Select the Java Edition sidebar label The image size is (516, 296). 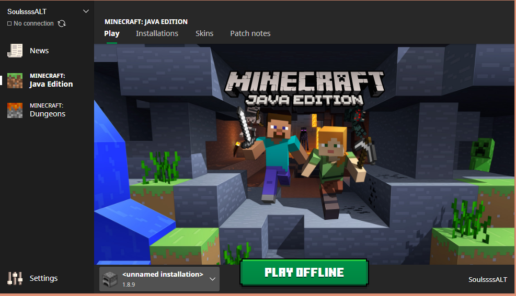click(x=51, y=80)
